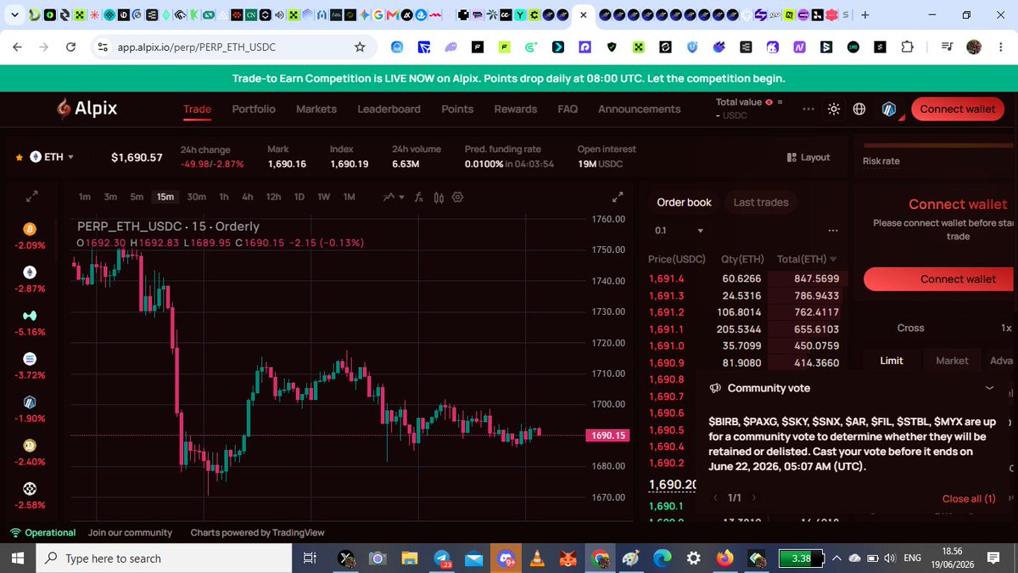This screenshot has width=1018, height=573.
Task: Select the 5m timeframe
Action: click(x=137, y=197)
